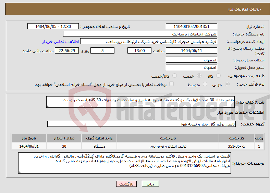Select the کالا/خدمت radio button

pyautogui.click(x=175, y=76)
